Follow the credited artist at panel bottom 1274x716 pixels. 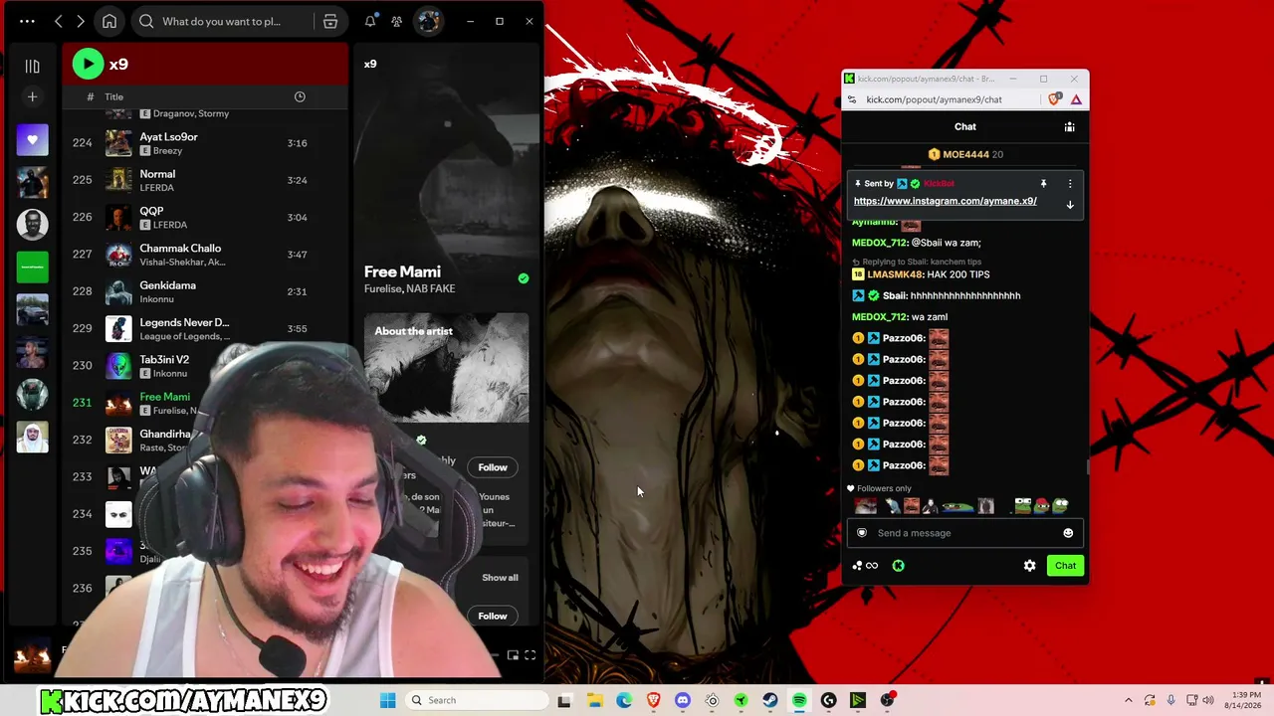(493, 616)
